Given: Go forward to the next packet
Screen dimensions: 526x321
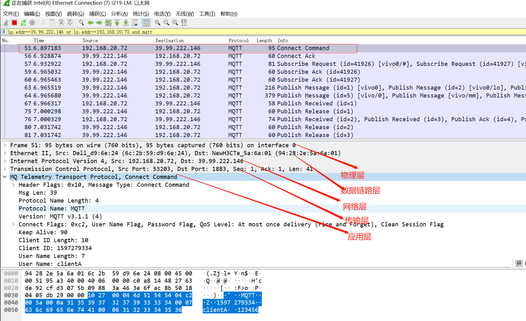Looking at the screenshot, I should coord(99,23).
